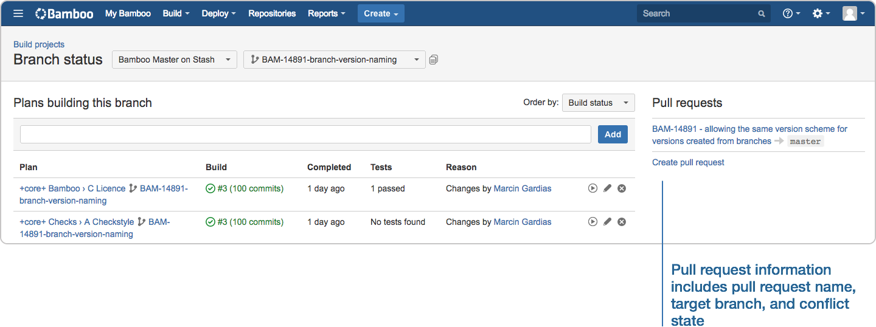Run the A Checkstyle plan build

coord(593,222)
